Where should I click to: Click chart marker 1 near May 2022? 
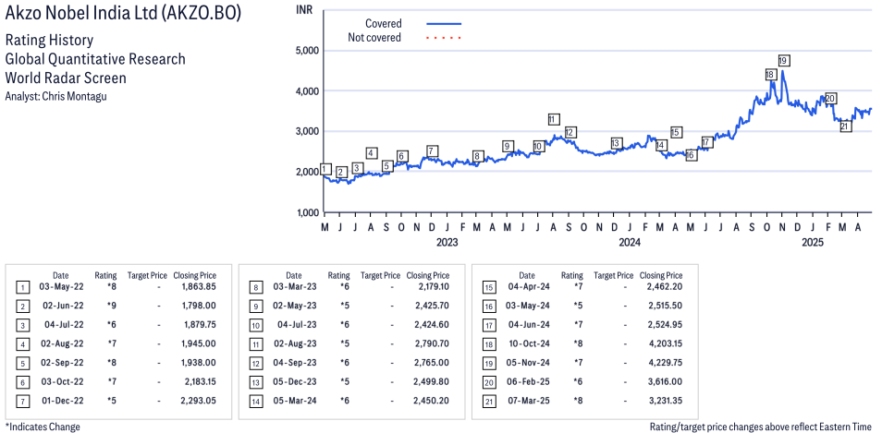click(325, 169)
